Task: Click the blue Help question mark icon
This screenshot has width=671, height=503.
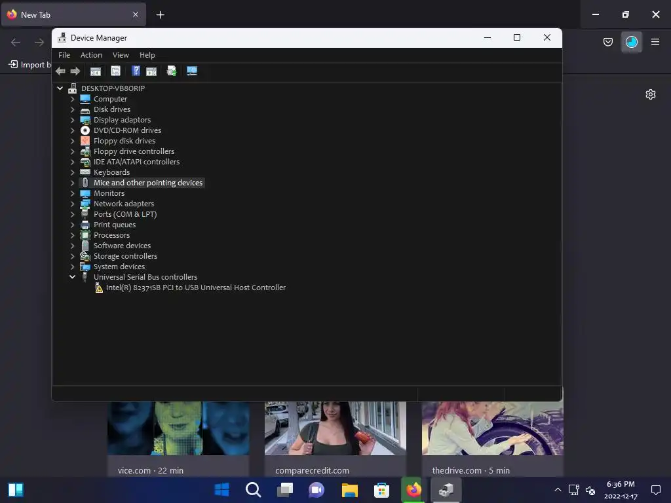Action: [136, 71]
